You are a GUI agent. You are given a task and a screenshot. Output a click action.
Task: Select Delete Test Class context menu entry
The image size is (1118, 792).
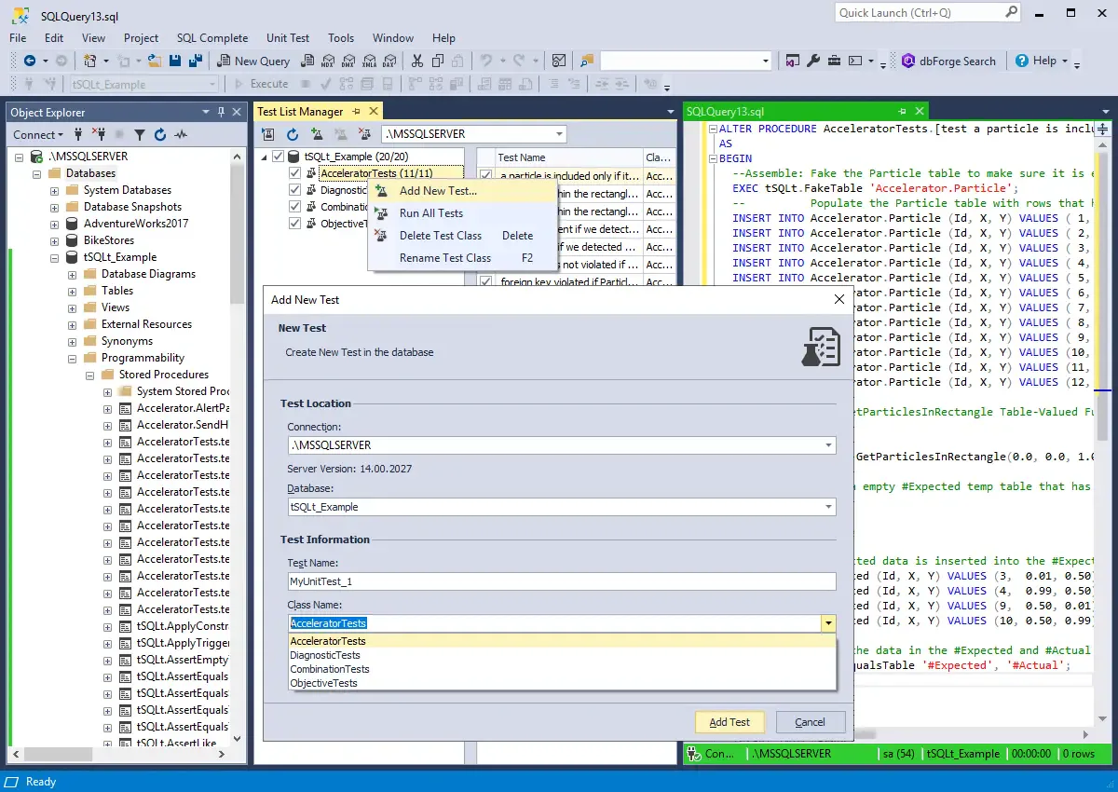coord(463,236)
